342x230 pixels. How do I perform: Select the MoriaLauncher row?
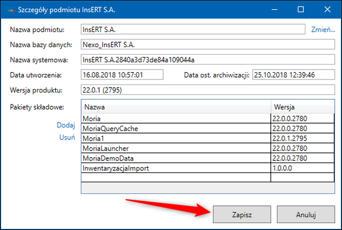coord(176,148)
